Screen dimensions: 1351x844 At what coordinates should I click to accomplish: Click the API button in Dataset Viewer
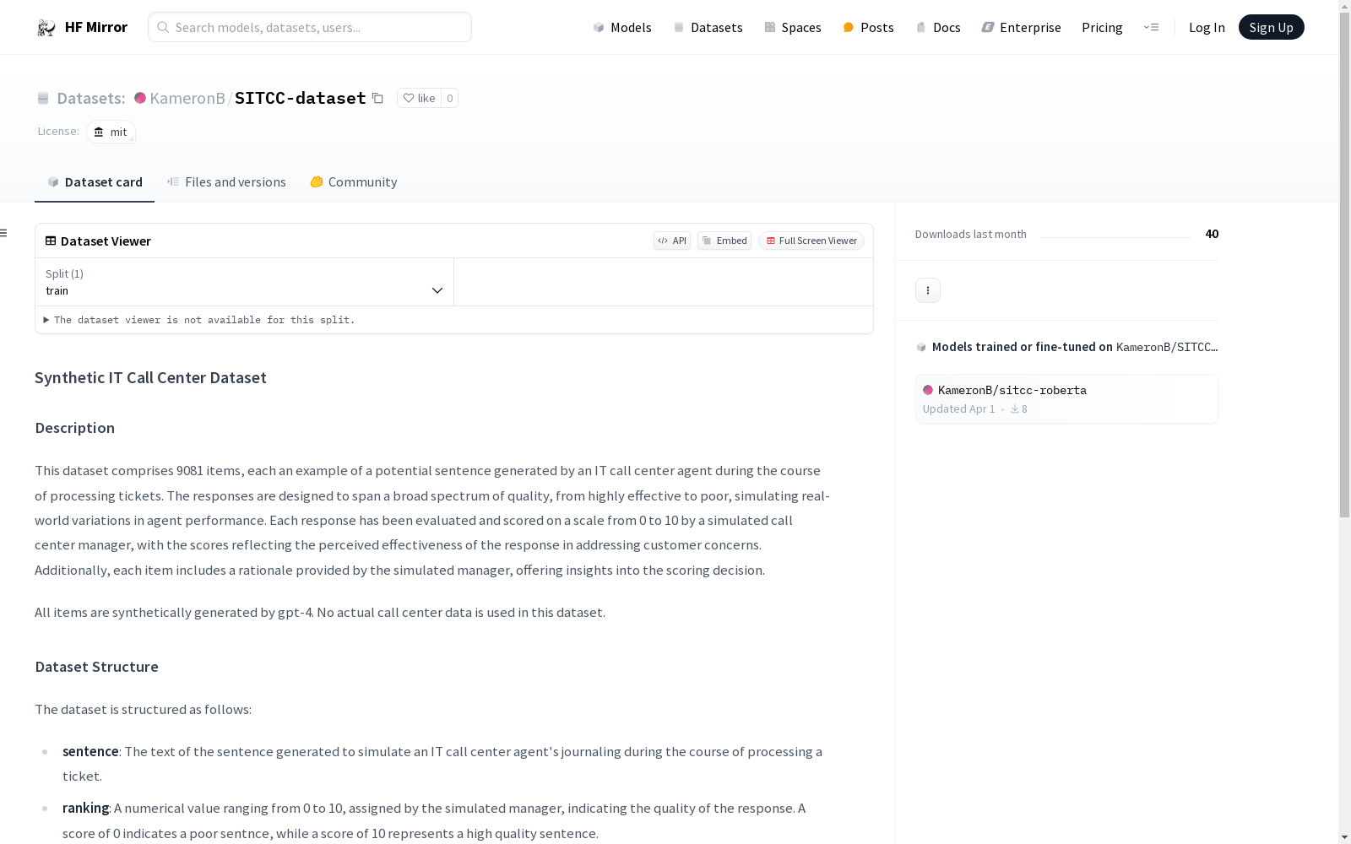pyautogui.click(x=672, y=241)
